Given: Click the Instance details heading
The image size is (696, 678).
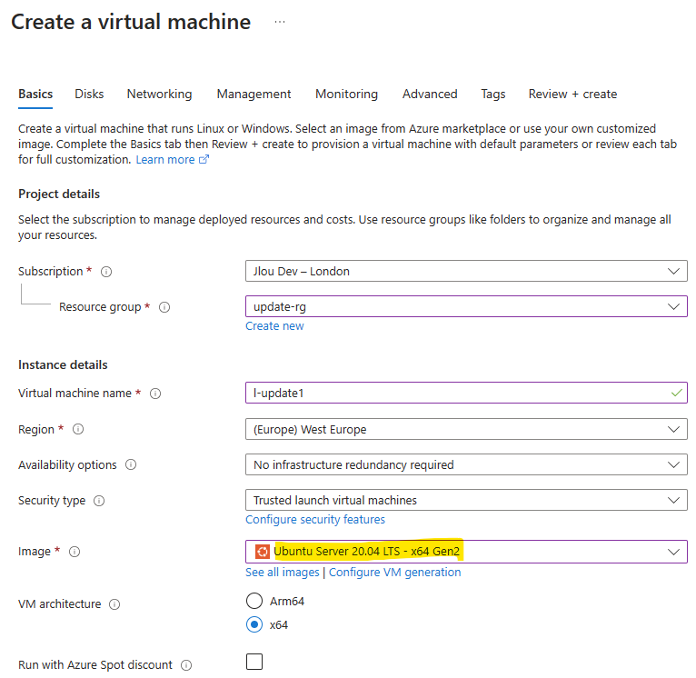Looking at the screenshot, I should click(63, 365).
